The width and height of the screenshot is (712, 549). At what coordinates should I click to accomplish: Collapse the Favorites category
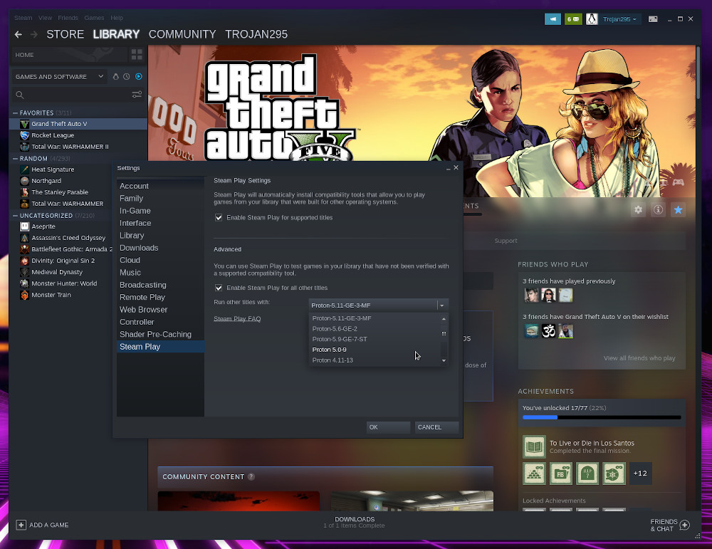[16, 113]
